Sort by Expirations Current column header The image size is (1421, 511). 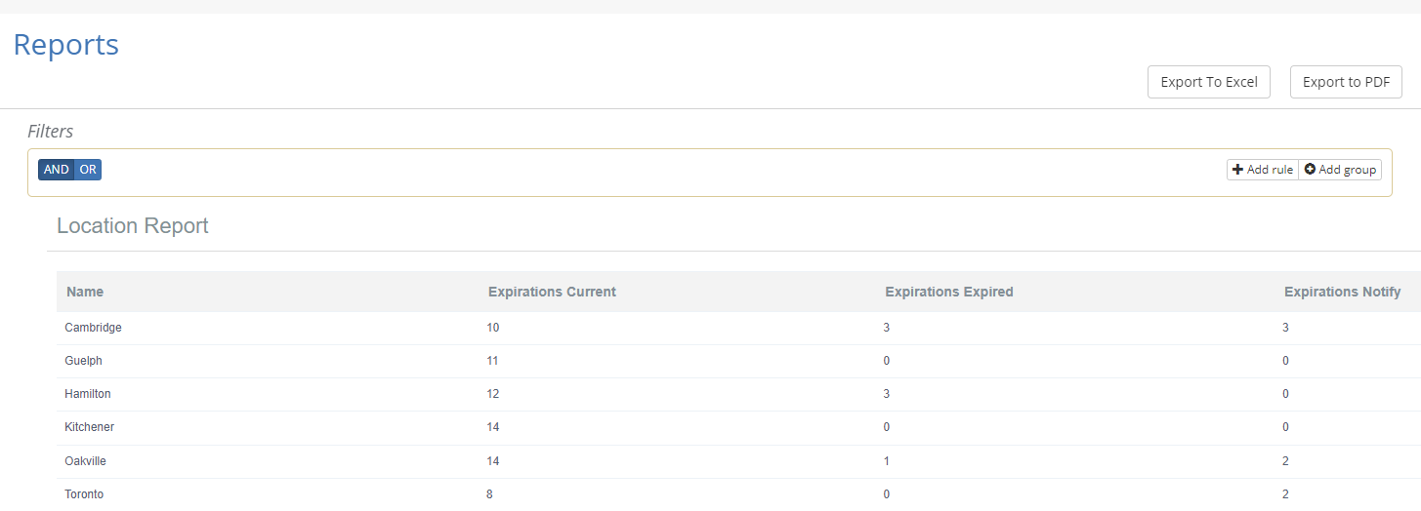[552, 292]
